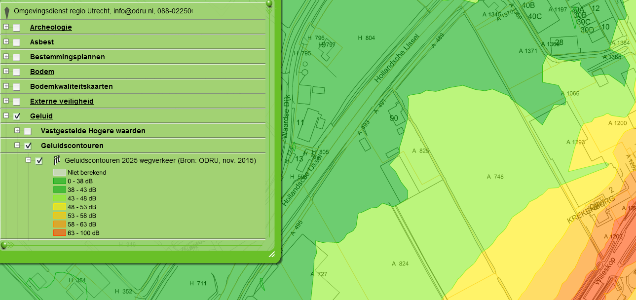Expand the Externe veiligheid group
The width and height of the screenshot is (636, 300).
[6, 101]
